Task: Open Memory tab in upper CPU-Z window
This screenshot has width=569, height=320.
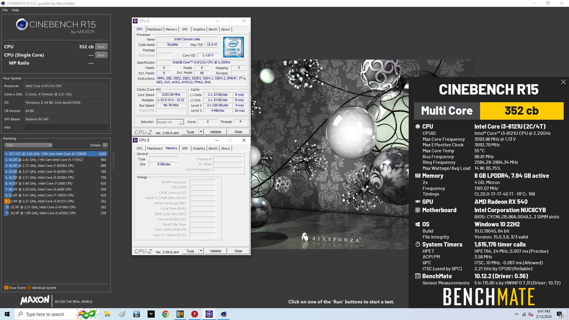Action: click(x=171, y=29)
